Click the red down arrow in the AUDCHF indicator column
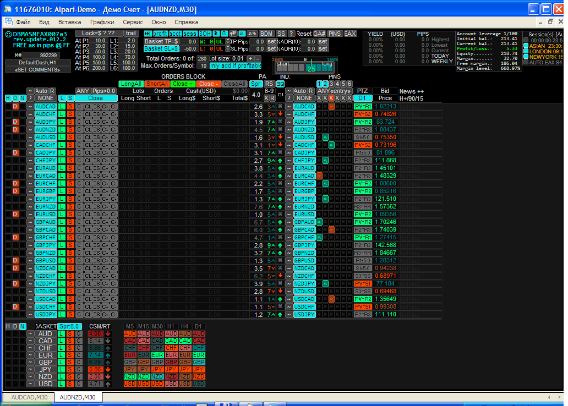Screen dimensions: 568x406 point(280,114)
